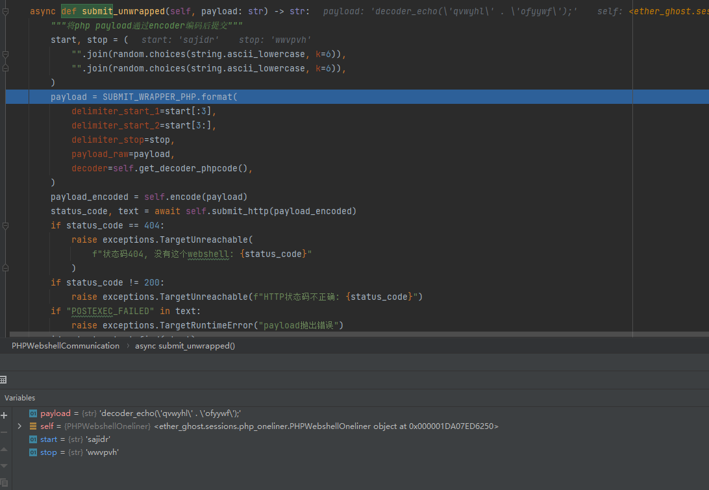Click the docstring comment line

tap(147, 26)
